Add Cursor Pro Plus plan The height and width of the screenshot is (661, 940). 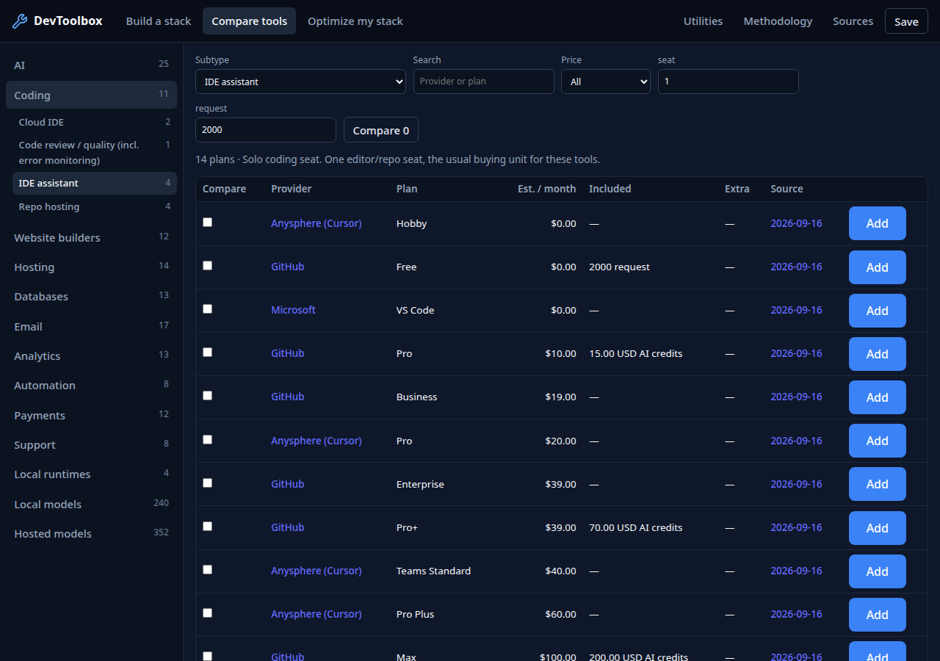pyautogui.click(x=878, y=615)
